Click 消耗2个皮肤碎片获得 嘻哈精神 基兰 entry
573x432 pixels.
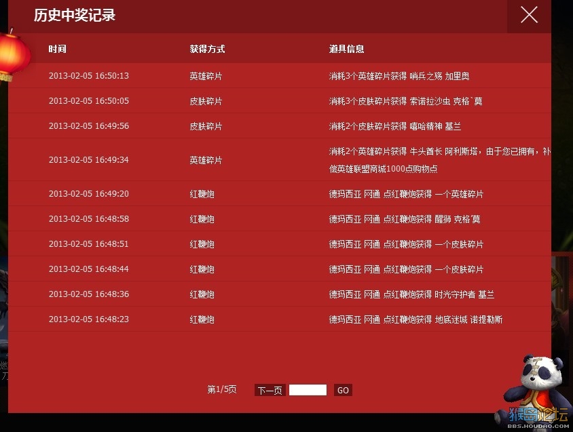(395, 126)
